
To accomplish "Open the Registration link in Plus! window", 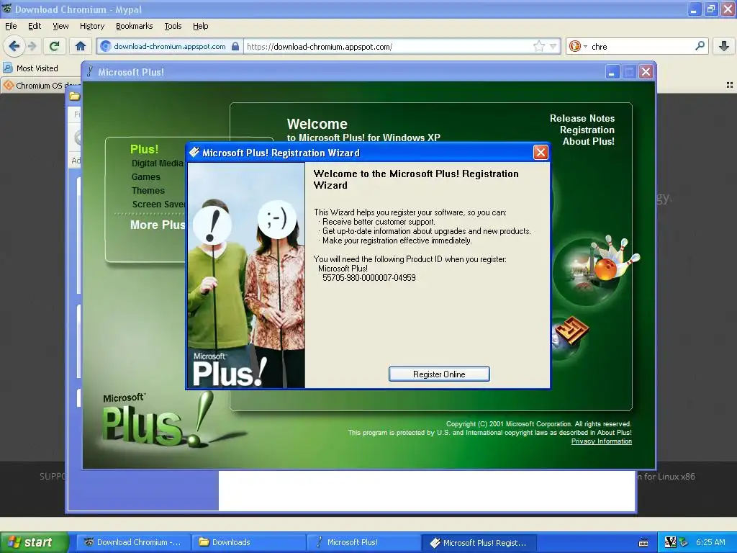I will pyautogui.click(x=587, y=130).
